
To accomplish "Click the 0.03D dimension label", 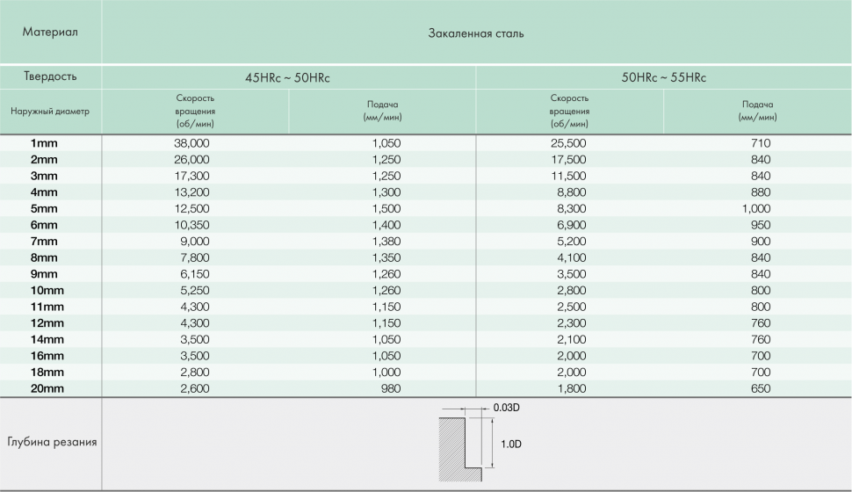I will pyautogui.click(x=507, y=409).
